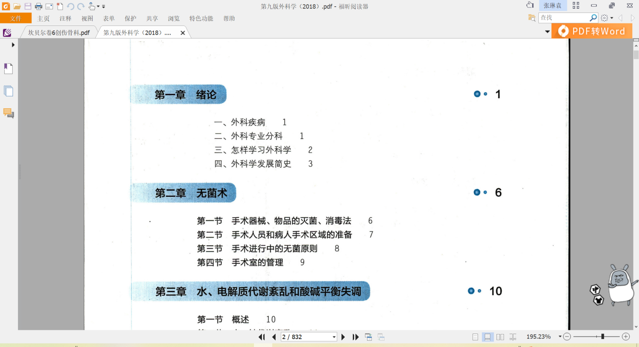Viewport: 639px width, 347px height.
Task: Toggle continuous page scrolling mode
Action: [x=487, y=337]
